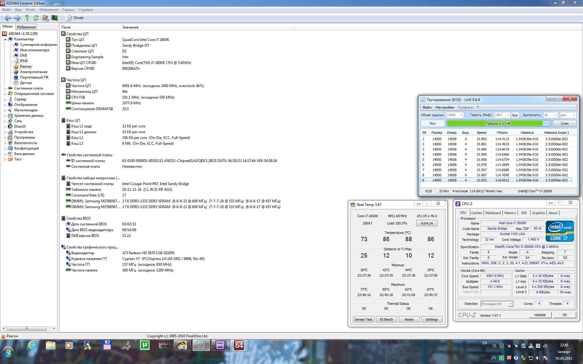Expand the Мультимедиа tree node
Viewport: 583px width, 364px height.
click(5, 110)
